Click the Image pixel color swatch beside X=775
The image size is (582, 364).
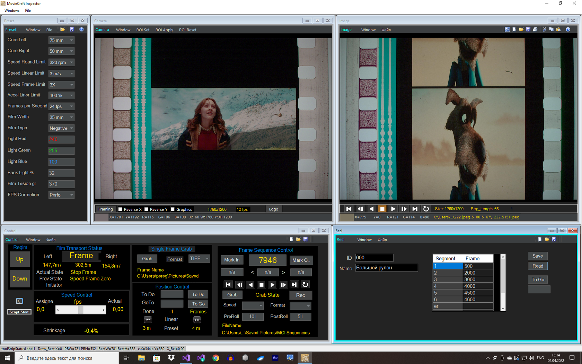coord(346,217)
